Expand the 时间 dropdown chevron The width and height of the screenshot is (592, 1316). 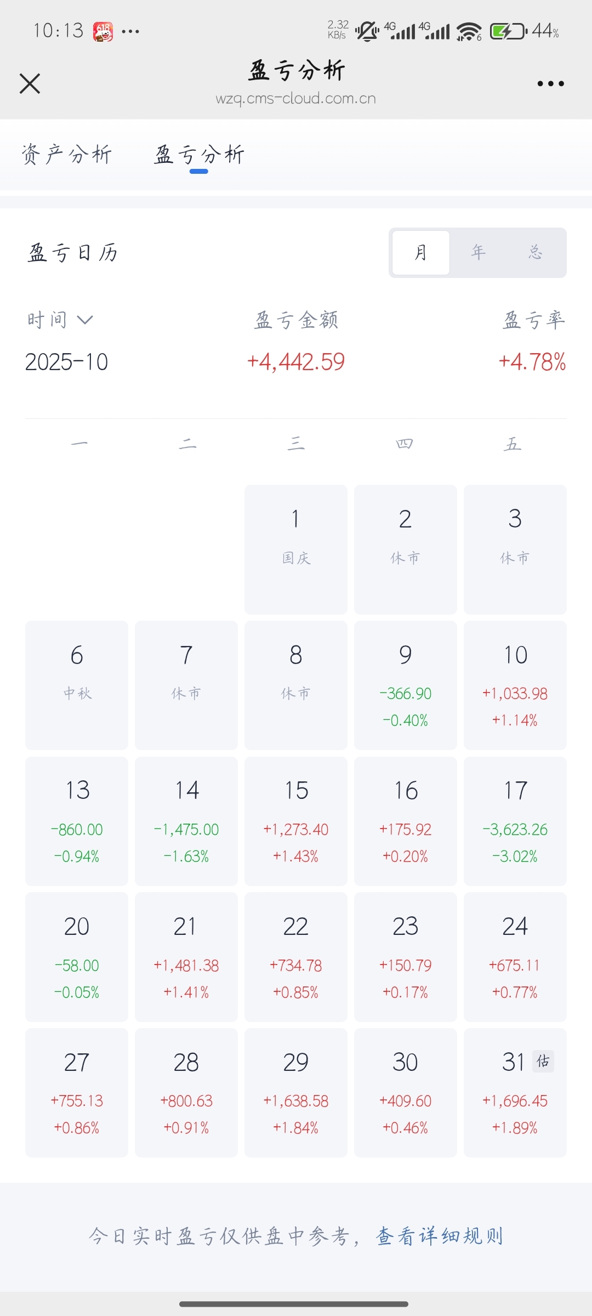[x=85, y=320]
